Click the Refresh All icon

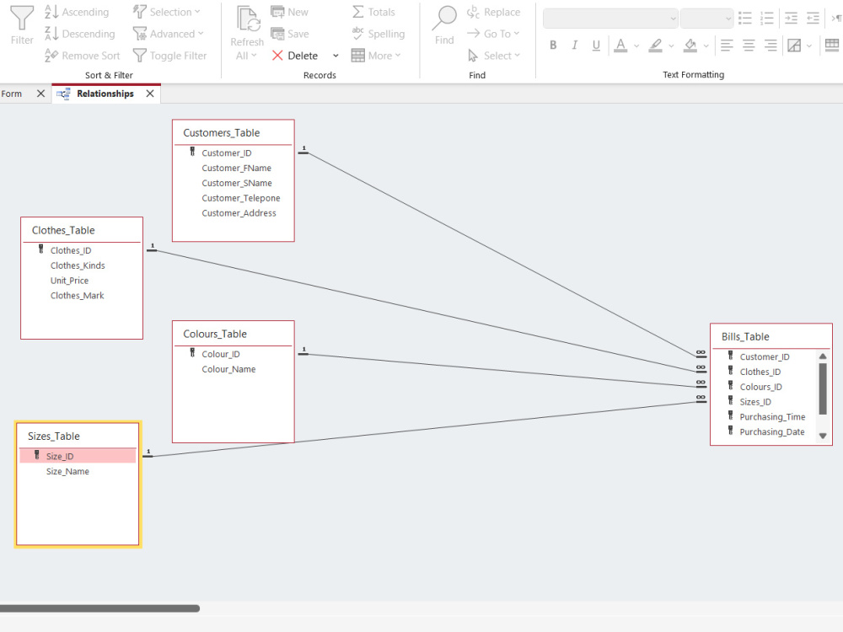pos(247,19)
